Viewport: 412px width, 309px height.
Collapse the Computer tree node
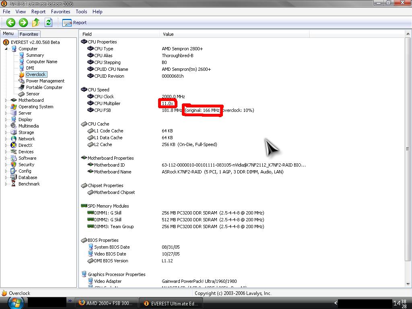6,49
